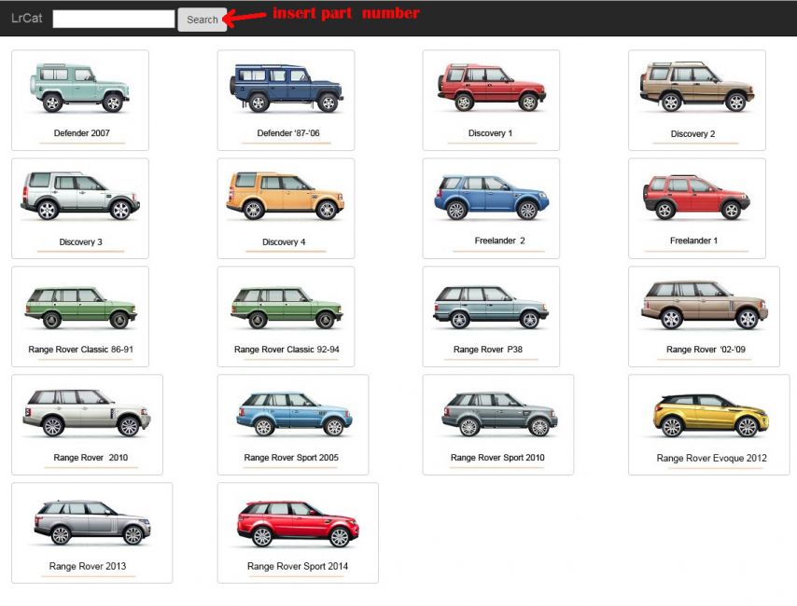
Task: Select the "Defender 2007" label
Action: [x=82, y=133]
